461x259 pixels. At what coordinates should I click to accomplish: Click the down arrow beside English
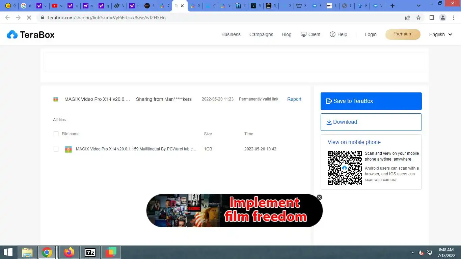[450, 34]
